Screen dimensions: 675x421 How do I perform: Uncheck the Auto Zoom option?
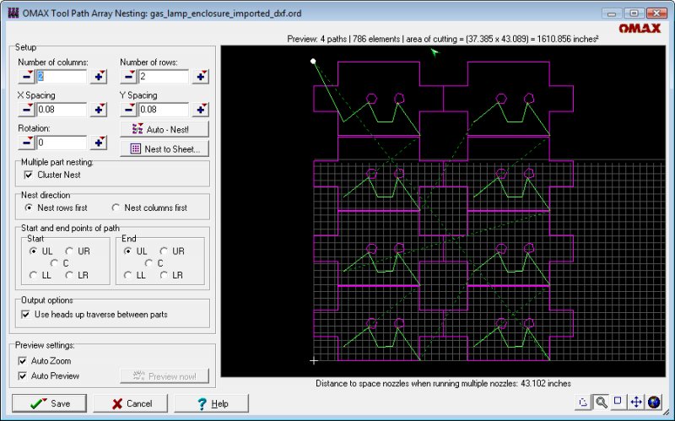23,361
